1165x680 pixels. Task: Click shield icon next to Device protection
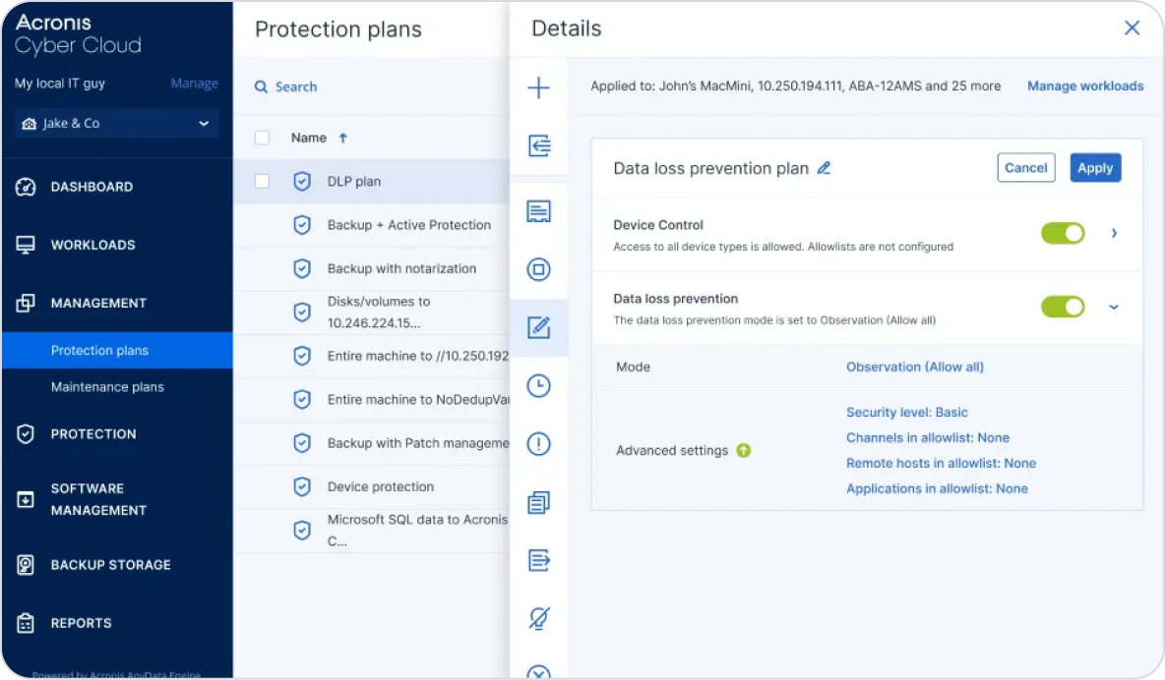tap(302, 486)
